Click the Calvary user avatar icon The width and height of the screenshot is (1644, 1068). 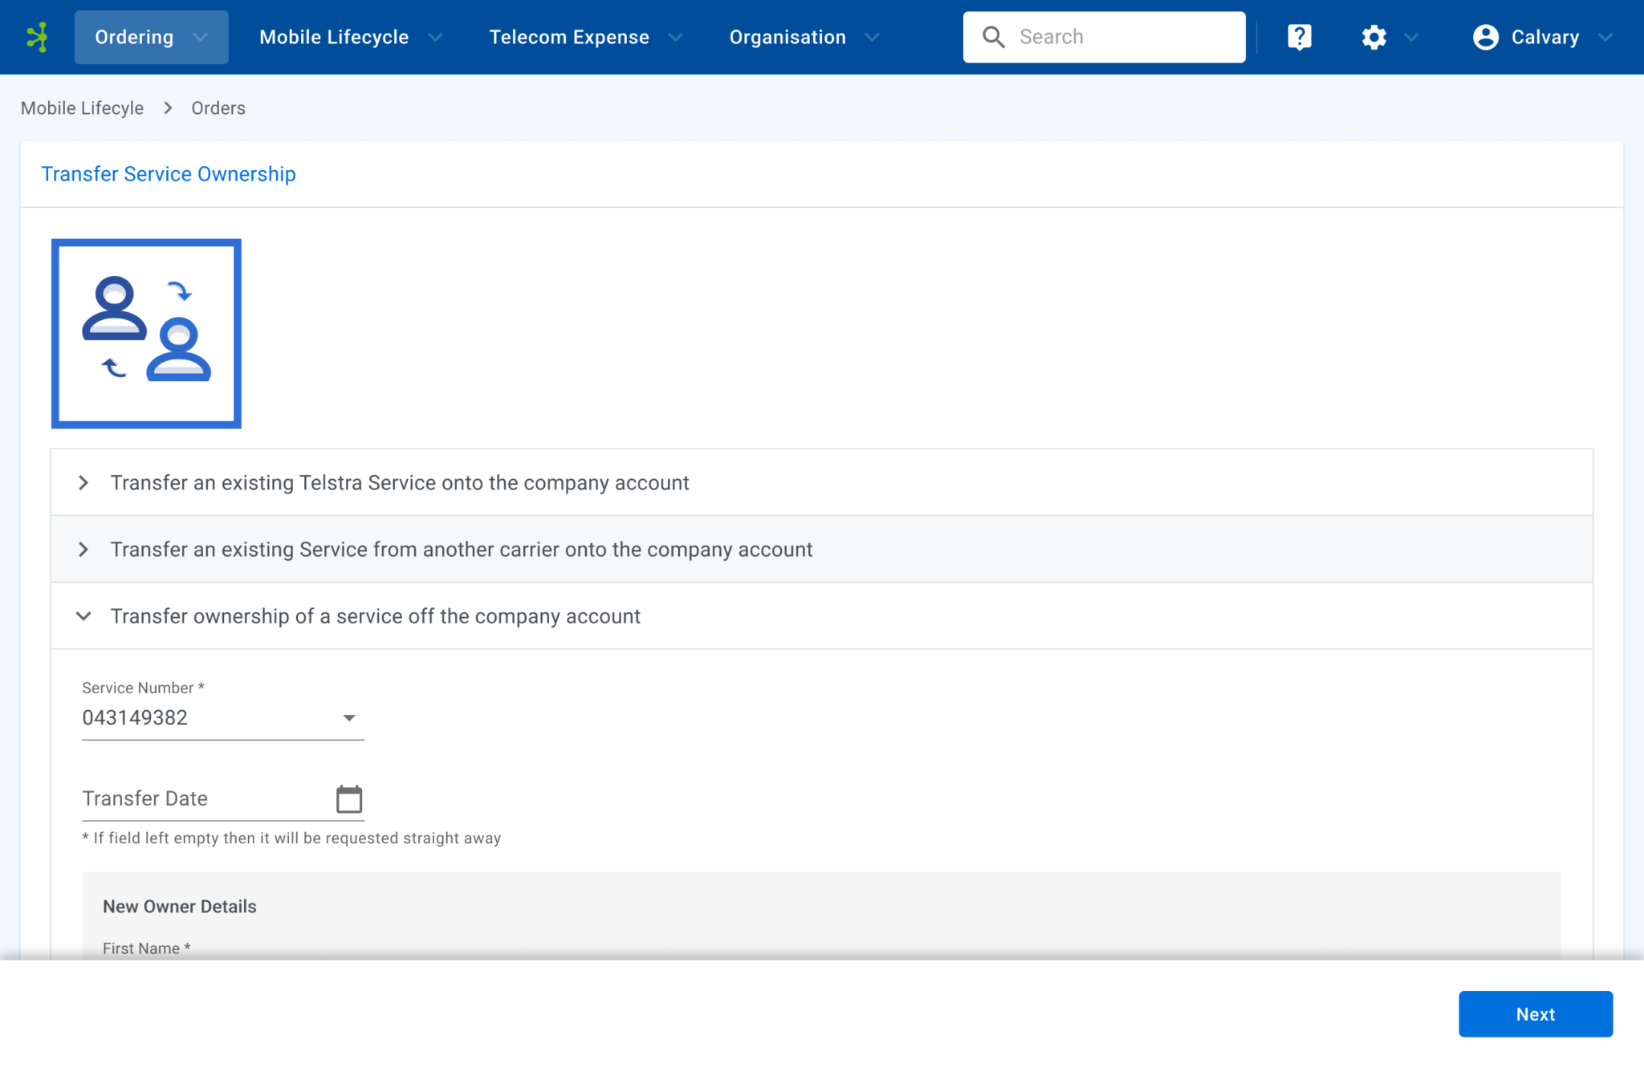point(1486,37)
